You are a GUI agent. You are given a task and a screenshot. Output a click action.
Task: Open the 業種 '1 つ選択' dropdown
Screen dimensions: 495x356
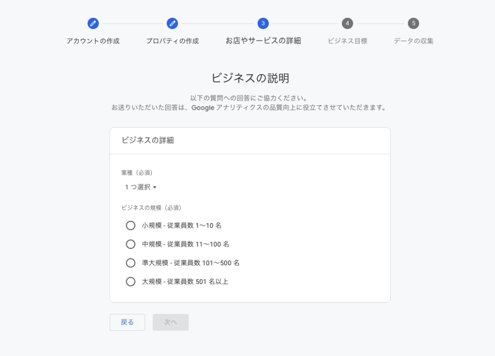coord(138,187)
